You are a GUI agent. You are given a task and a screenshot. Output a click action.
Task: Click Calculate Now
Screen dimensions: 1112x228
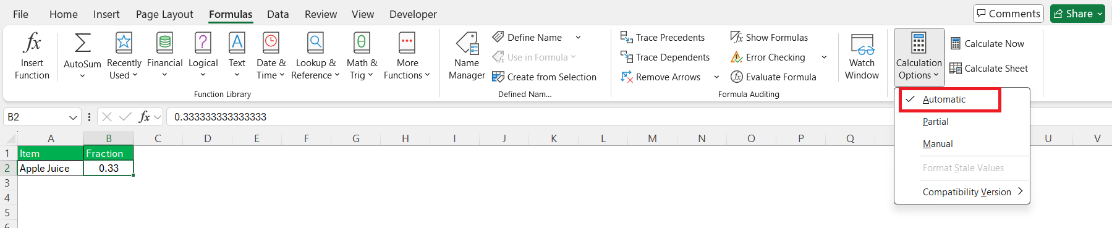[987, 44]
